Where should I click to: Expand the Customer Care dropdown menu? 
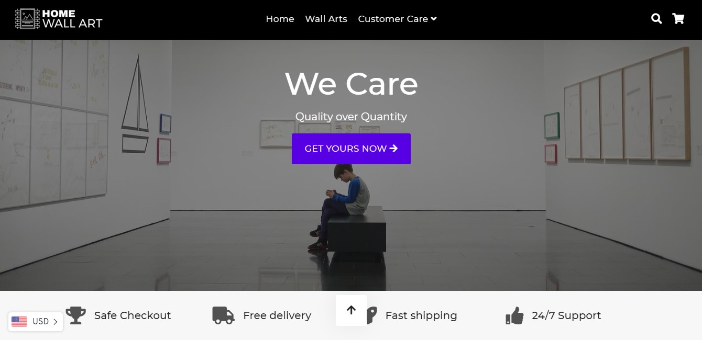click(397, 19)
